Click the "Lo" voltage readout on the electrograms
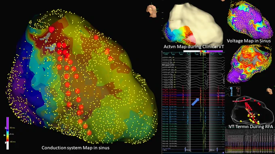Viewport: 275px width, 154px height. coord(221,96)
